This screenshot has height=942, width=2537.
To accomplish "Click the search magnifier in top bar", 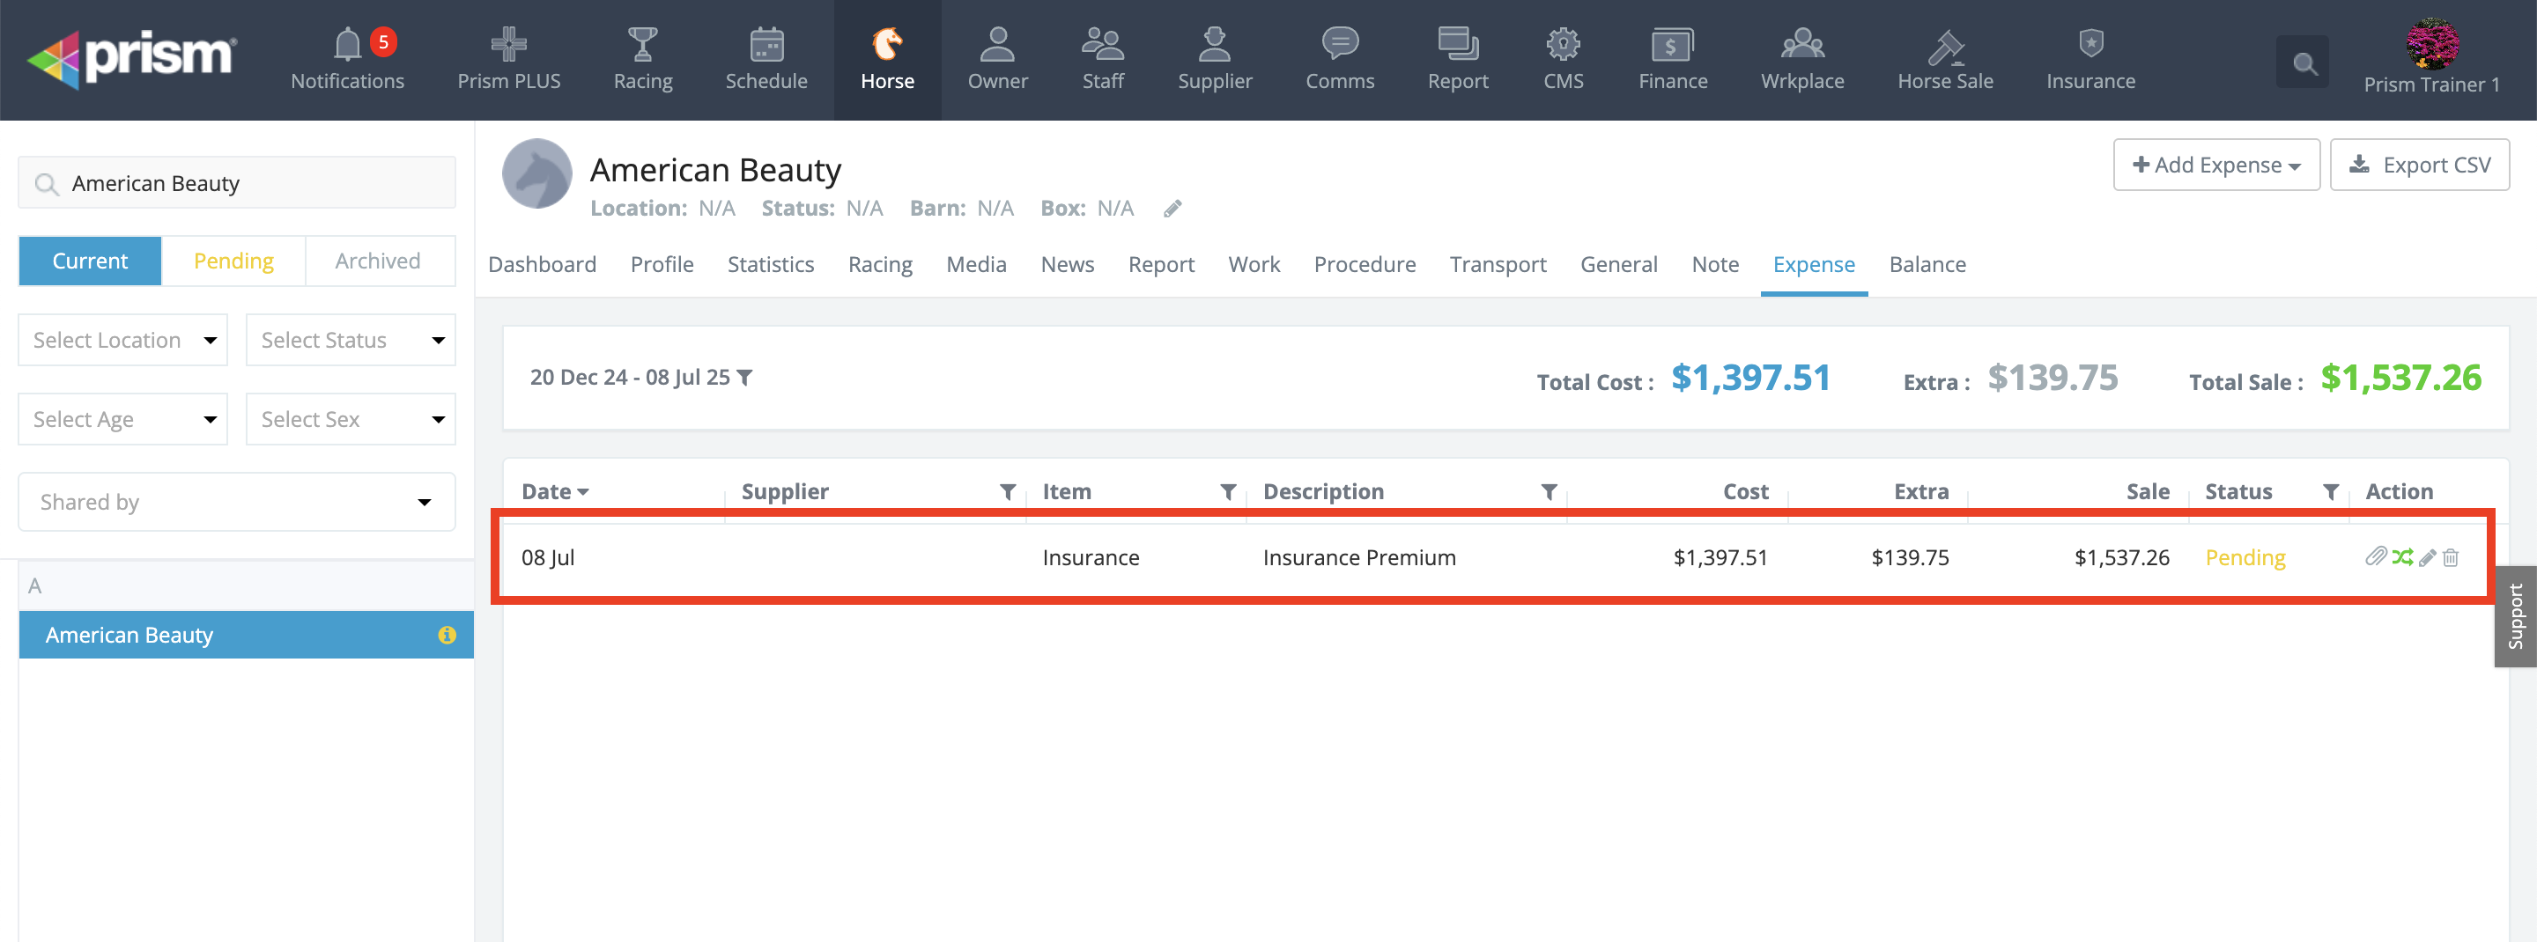I will 2303,63.
